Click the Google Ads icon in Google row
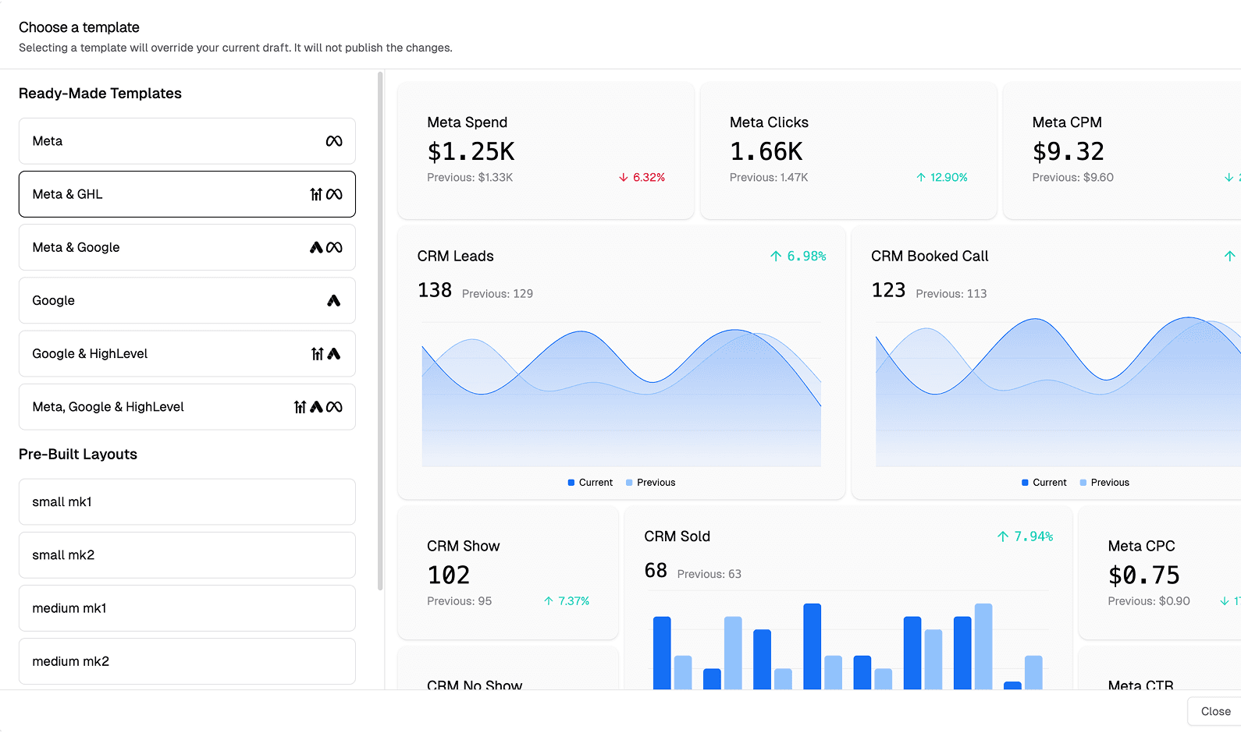 (x=334, y=300)
